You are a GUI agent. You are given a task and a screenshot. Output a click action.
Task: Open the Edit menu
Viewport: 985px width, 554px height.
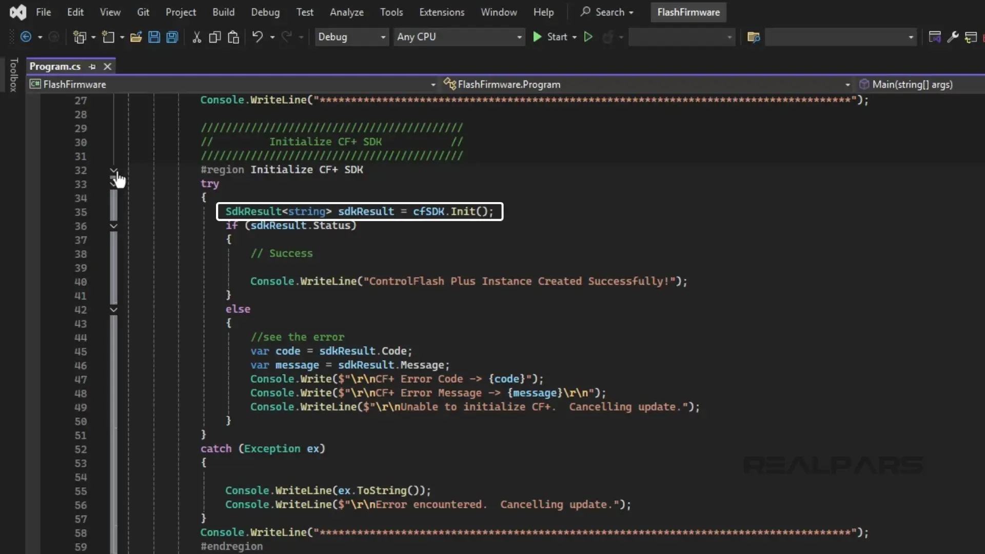pyautogui.click(x=75, y=12)
